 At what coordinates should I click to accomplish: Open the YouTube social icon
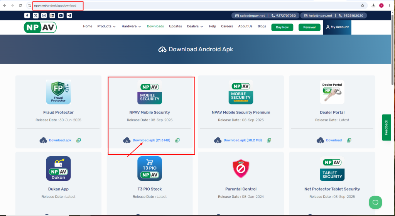(x=61, y=15)
